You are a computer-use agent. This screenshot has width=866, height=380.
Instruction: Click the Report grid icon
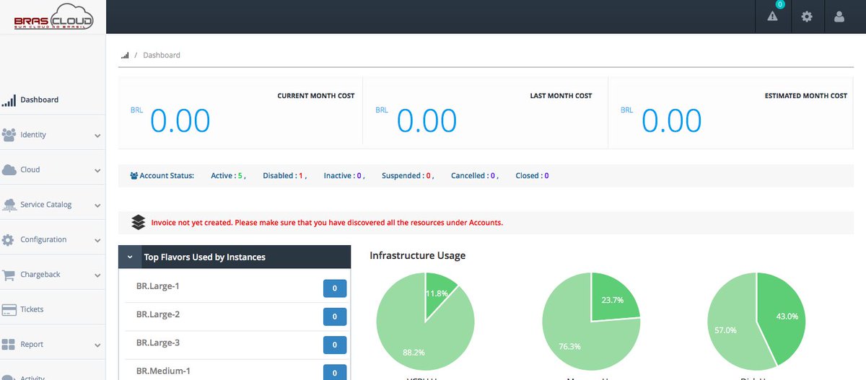point(9,345)
